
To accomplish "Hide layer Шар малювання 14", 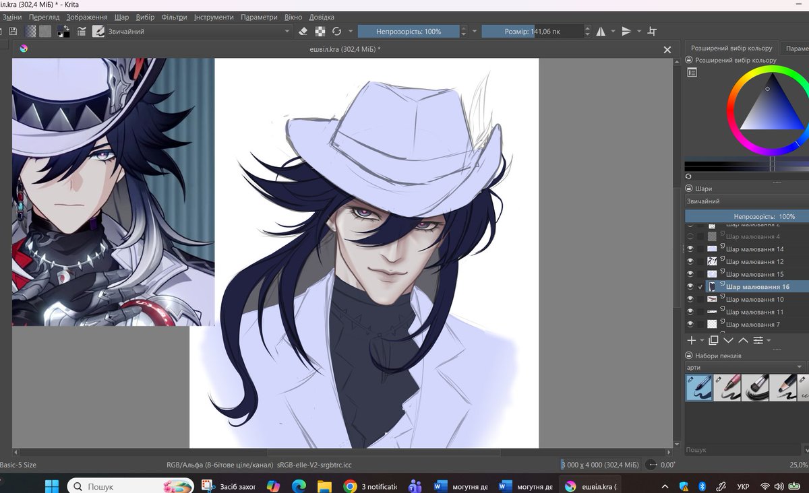I will (x=690, y=249).
